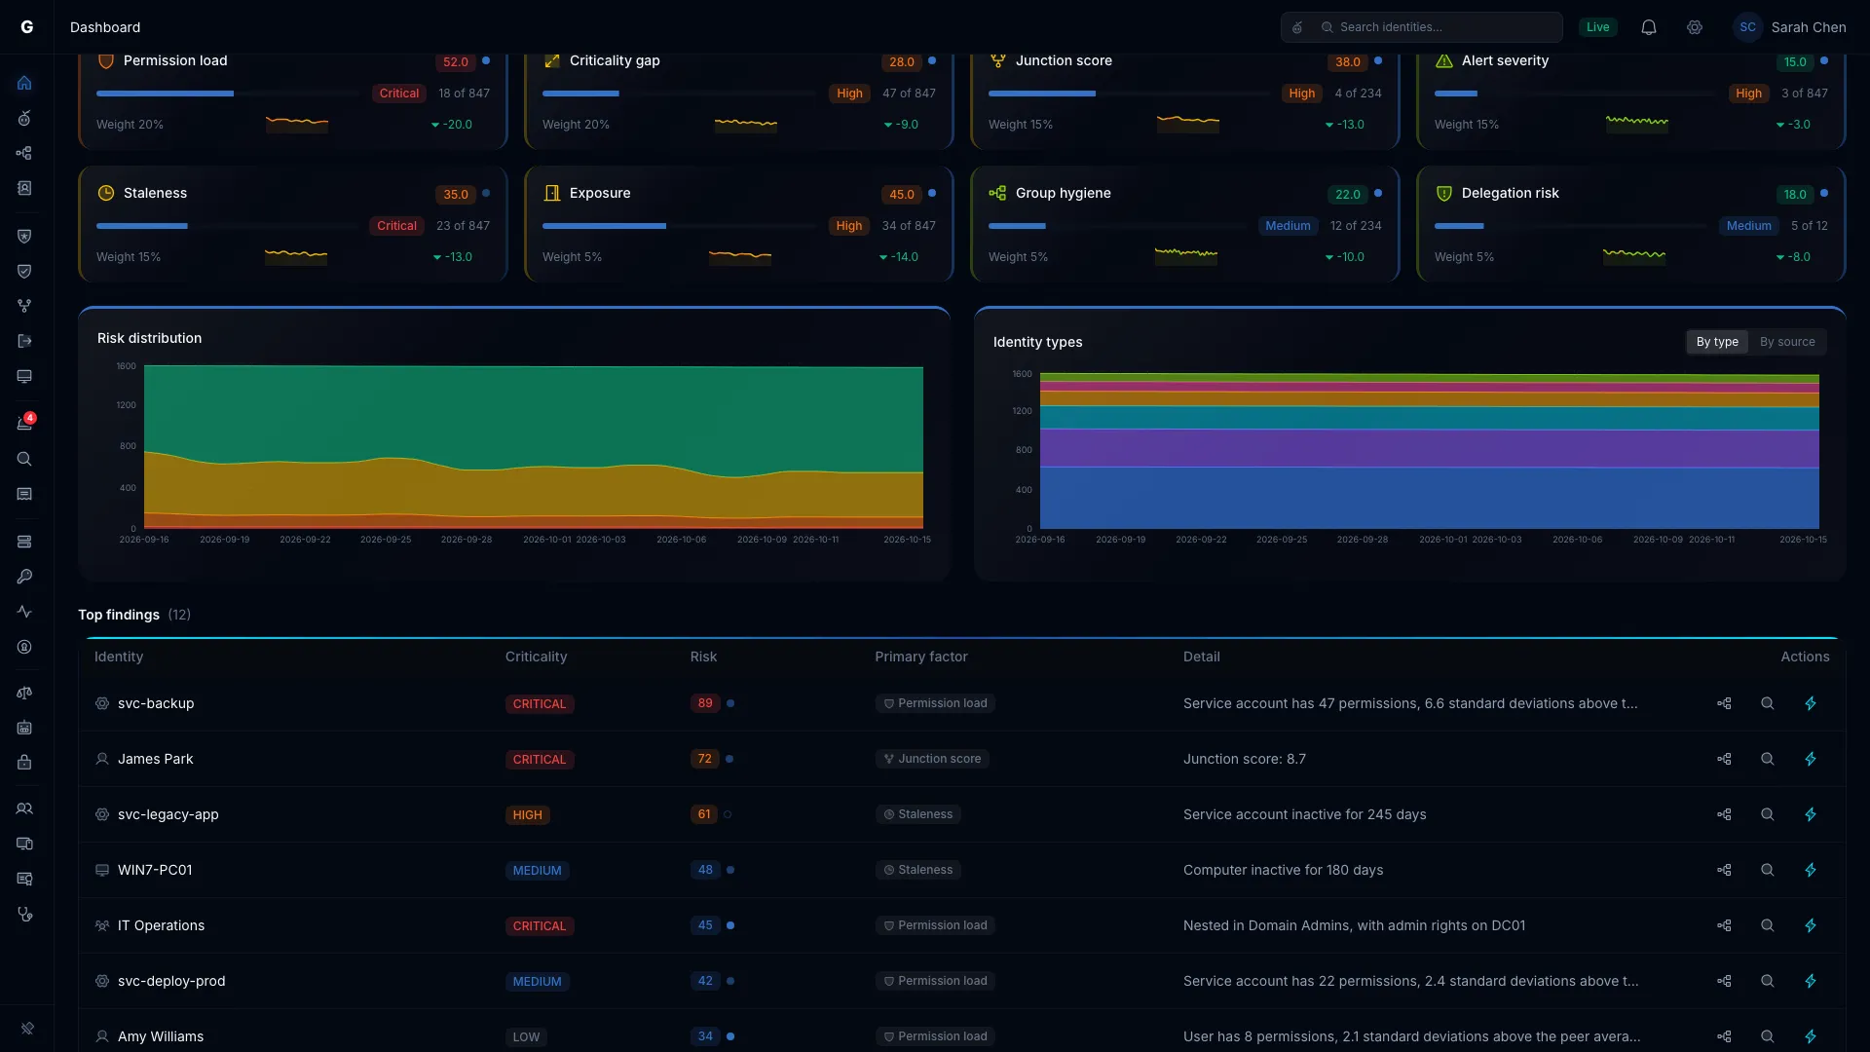Sort findings by Risk column header
The image size is (1870, 1052).
coord(703,657)
